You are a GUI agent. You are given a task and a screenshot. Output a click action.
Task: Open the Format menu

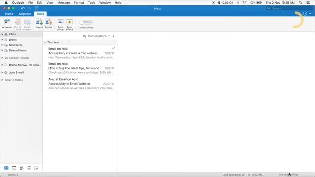[x=79, y=3]
